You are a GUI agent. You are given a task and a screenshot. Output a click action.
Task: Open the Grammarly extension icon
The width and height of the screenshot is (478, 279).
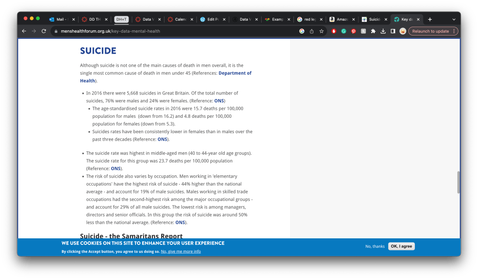pos(343,31)
